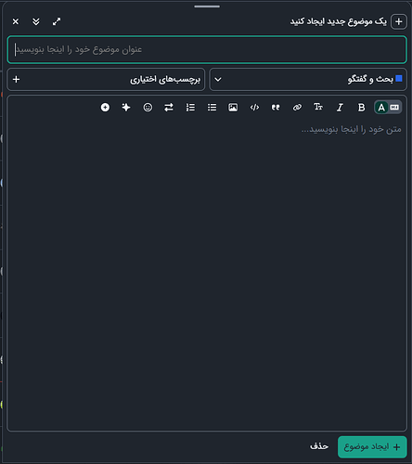Apply italic text formatting

(x=340, y=108)
